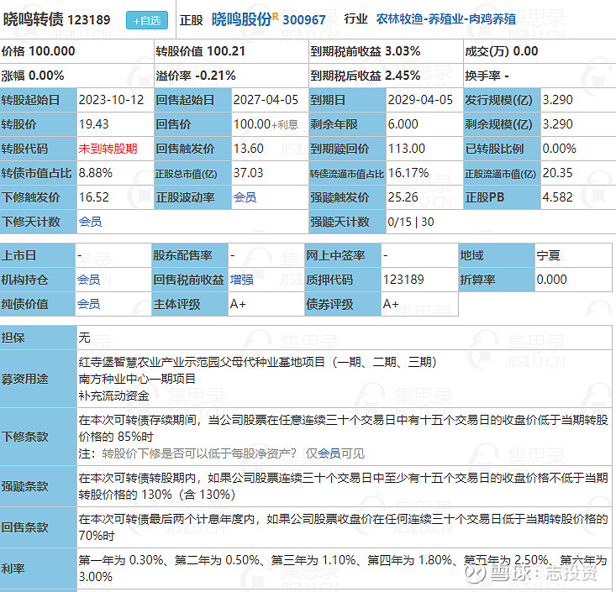This screenshot has height=592, width=616.
Task: Click 正股流通市值 value 20.35
Action: point(557,173)
